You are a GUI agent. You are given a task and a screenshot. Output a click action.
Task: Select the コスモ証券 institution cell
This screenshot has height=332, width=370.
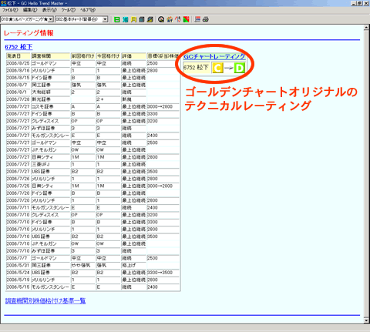click(51, 106)
